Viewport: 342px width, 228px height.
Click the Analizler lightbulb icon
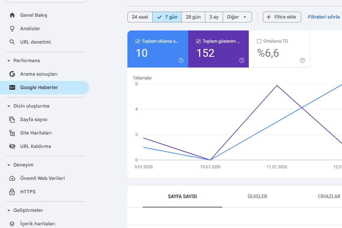pyautogui.click(x=12, y=28)
